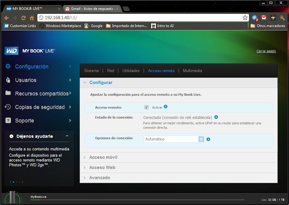Viewport: 289px width, 205px height.
Task: Click the Configuración gear icon
Action: (8, 66)
